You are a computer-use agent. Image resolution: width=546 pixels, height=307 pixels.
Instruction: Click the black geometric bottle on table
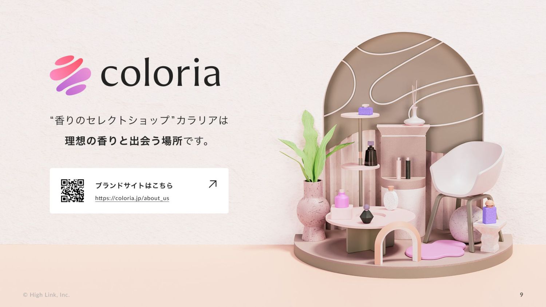pos(367,214)
